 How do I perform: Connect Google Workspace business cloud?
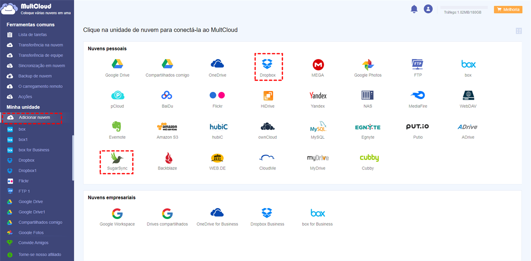(x=117, y=214)
